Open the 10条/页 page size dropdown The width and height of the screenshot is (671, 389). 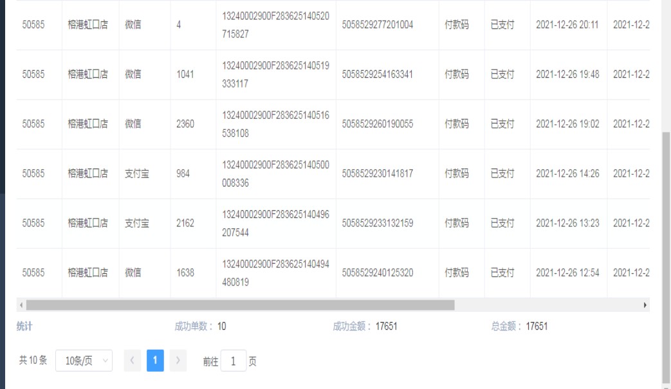[x=84, y=361]
